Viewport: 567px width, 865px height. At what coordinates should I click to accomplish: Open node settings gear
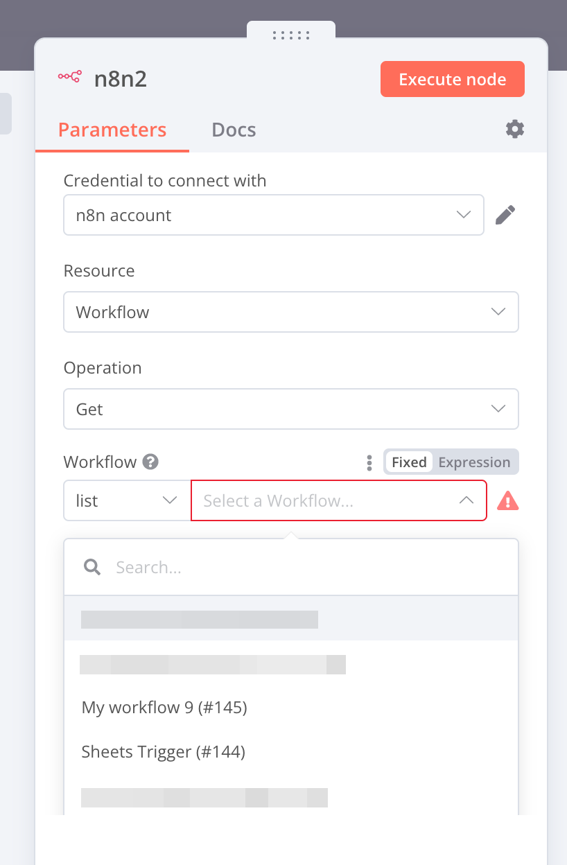(x=514, y=129)
